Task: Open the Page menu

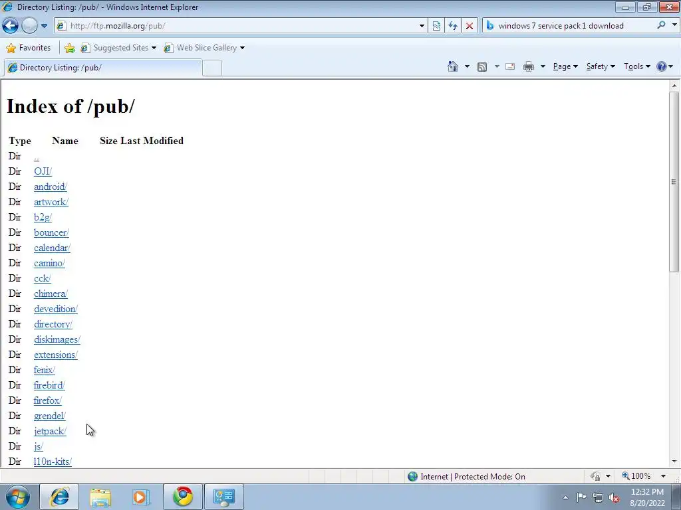Action: point(565,66)
